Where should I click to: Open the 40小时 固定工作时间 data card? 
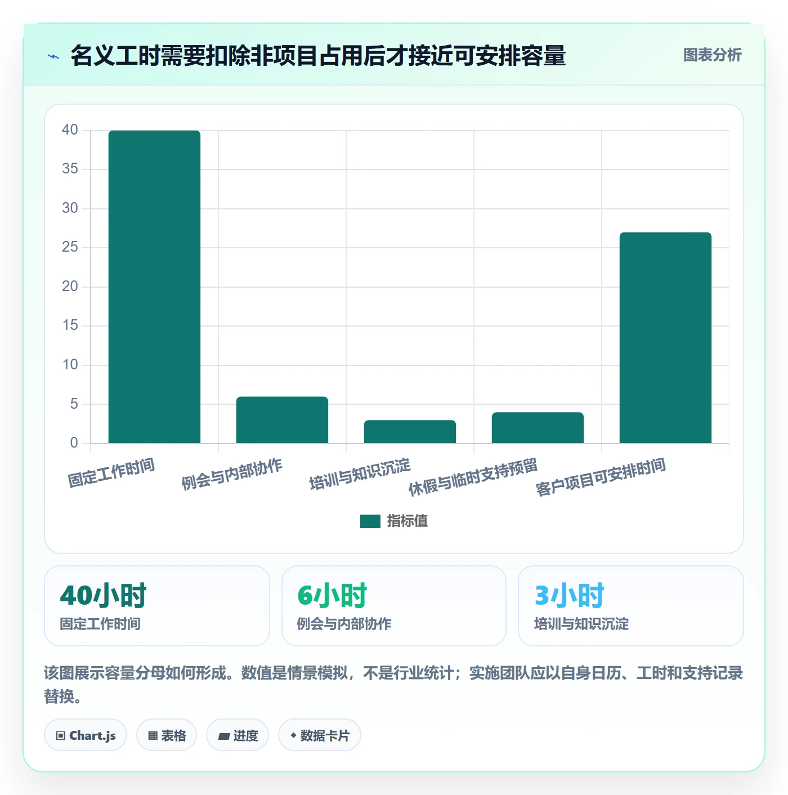(x=157, y=606)
